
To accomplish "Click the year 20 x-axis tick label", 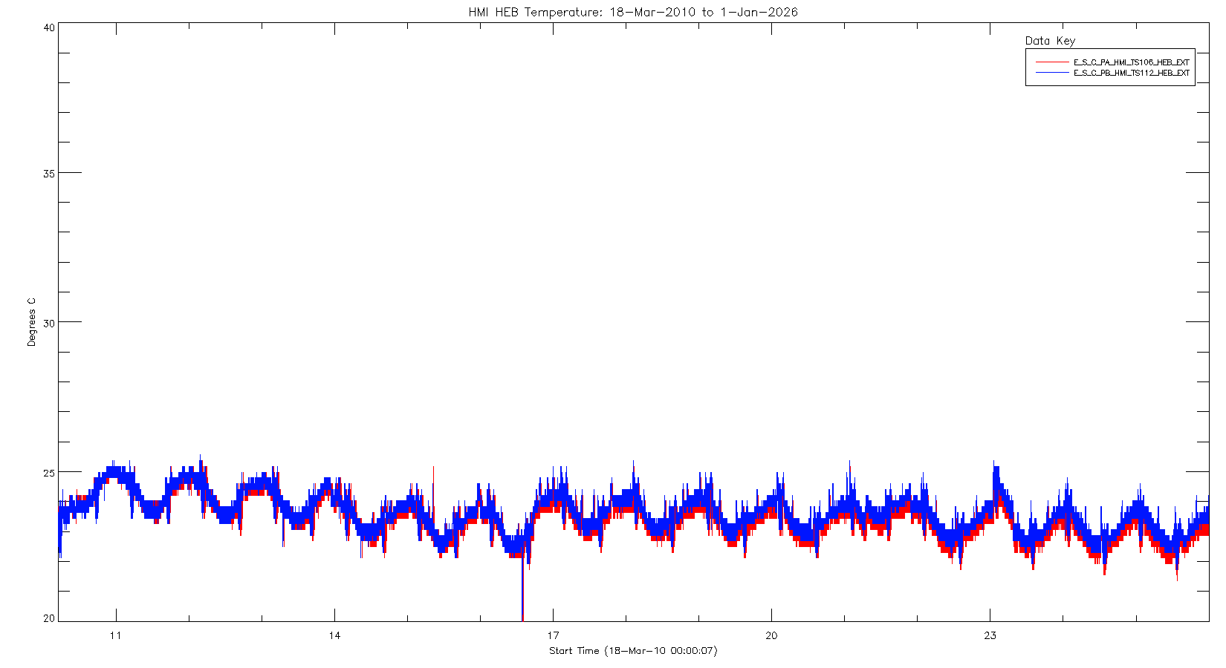I will coord(771,635).
